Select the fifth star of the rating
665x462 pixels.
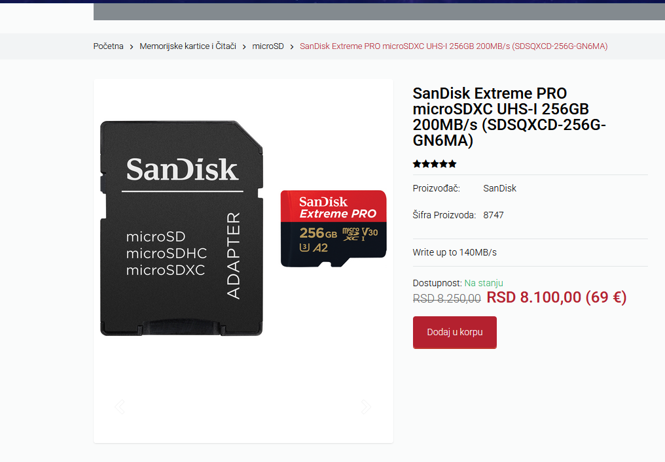point(452,164)
